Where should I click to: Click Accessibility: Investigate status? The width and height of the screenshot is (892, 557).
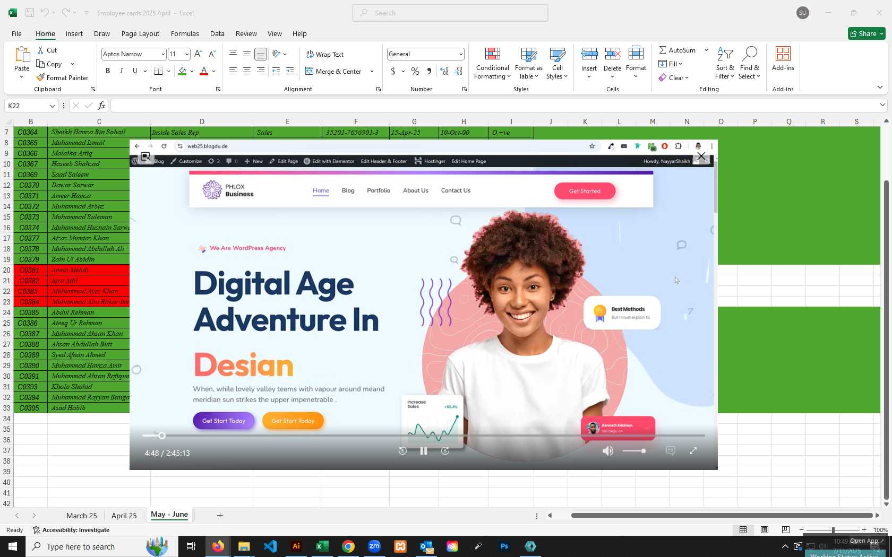71,530
